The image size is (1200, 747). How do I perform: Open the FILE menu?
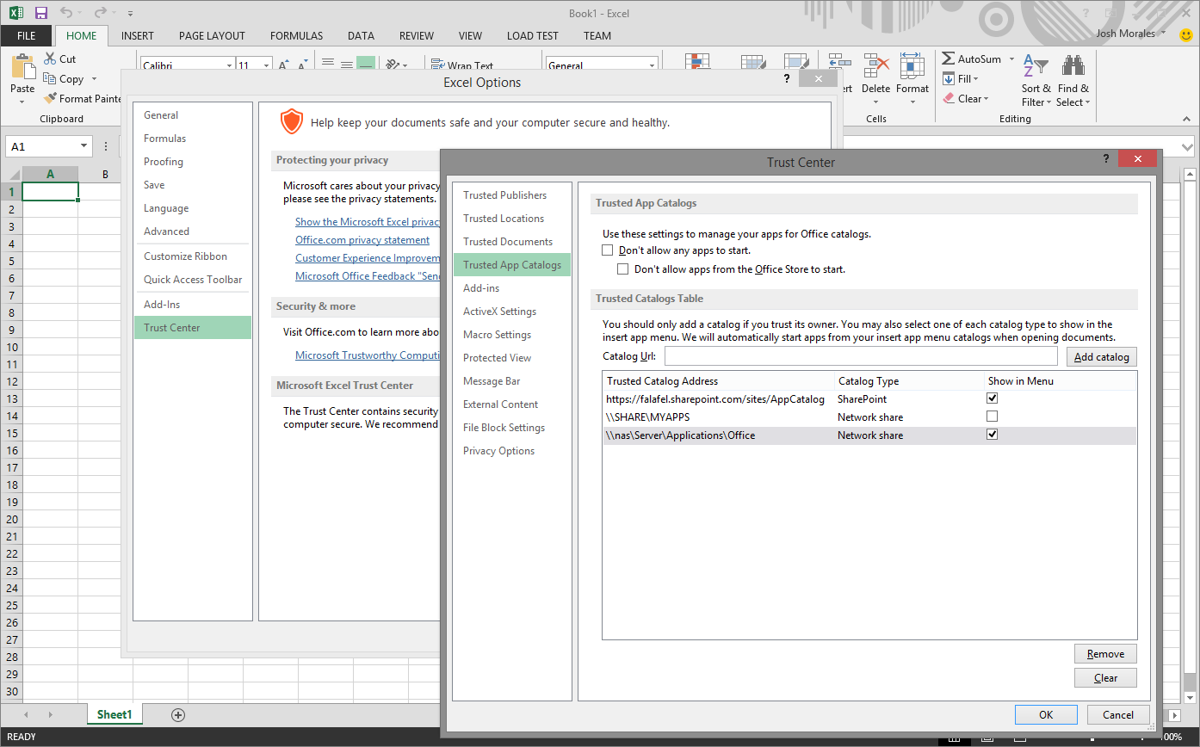tap(26, 35)
